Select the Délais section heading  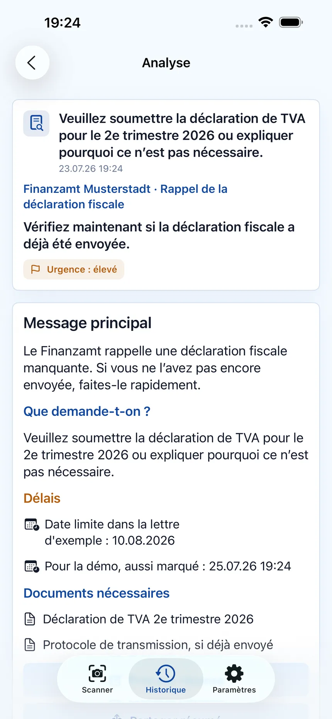42,498
